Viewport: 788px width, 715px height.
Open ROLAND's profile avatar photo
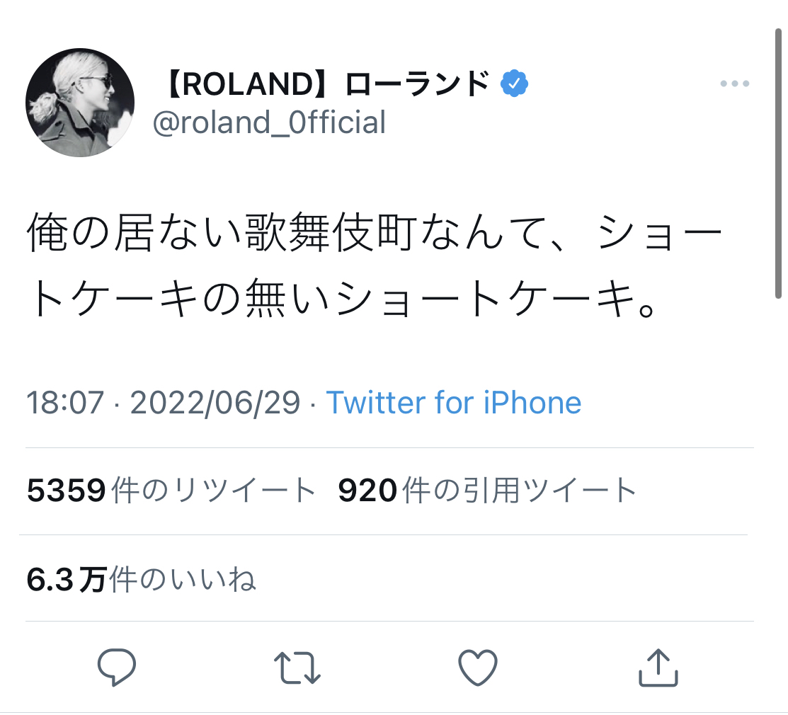[x=79, y=103]
